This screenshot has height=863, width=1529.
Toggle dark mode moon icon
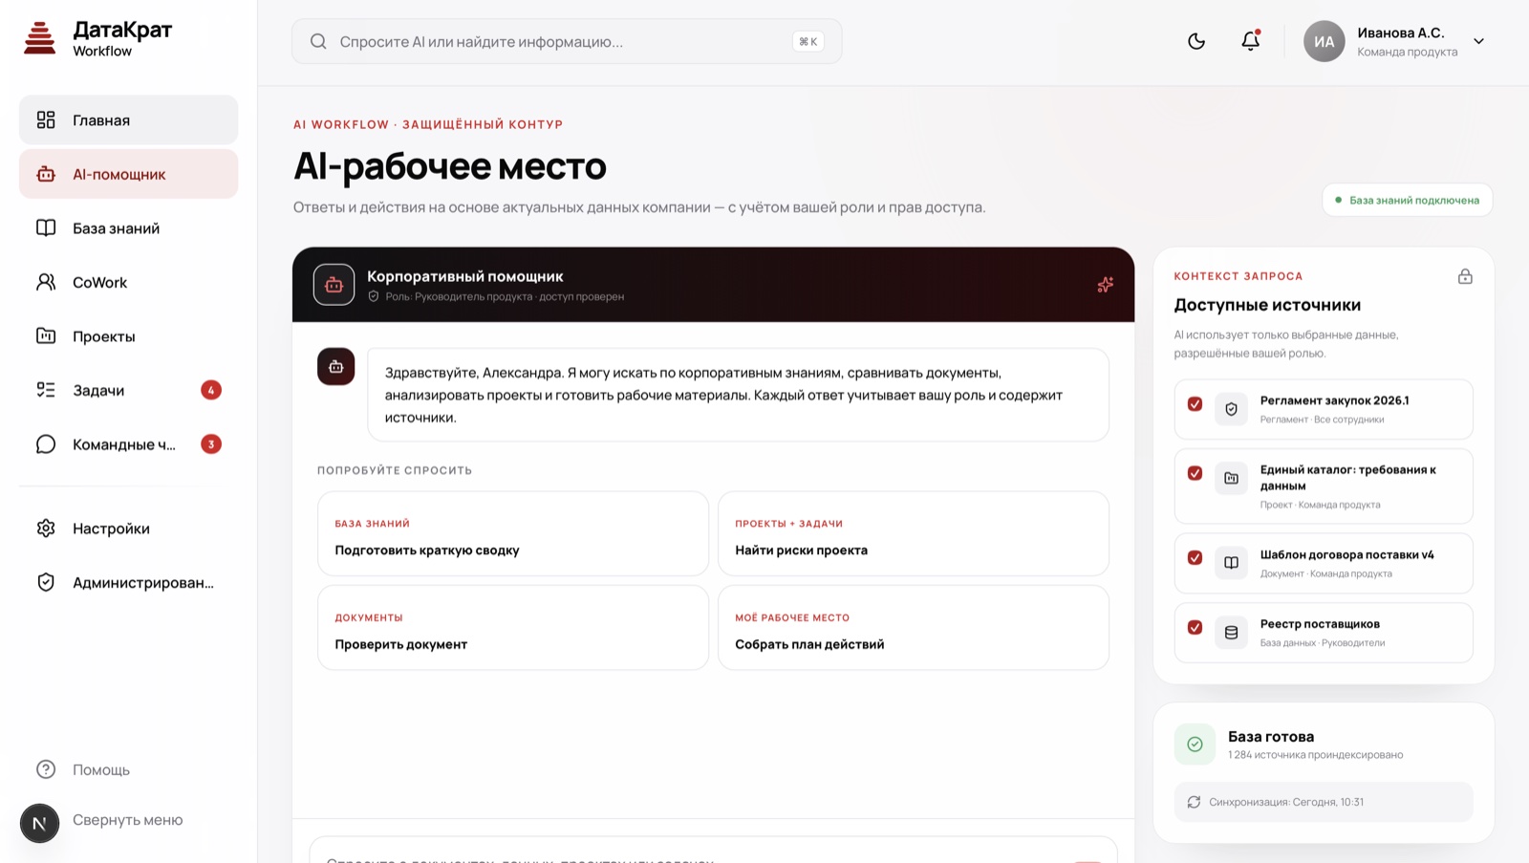(1196, 41)
